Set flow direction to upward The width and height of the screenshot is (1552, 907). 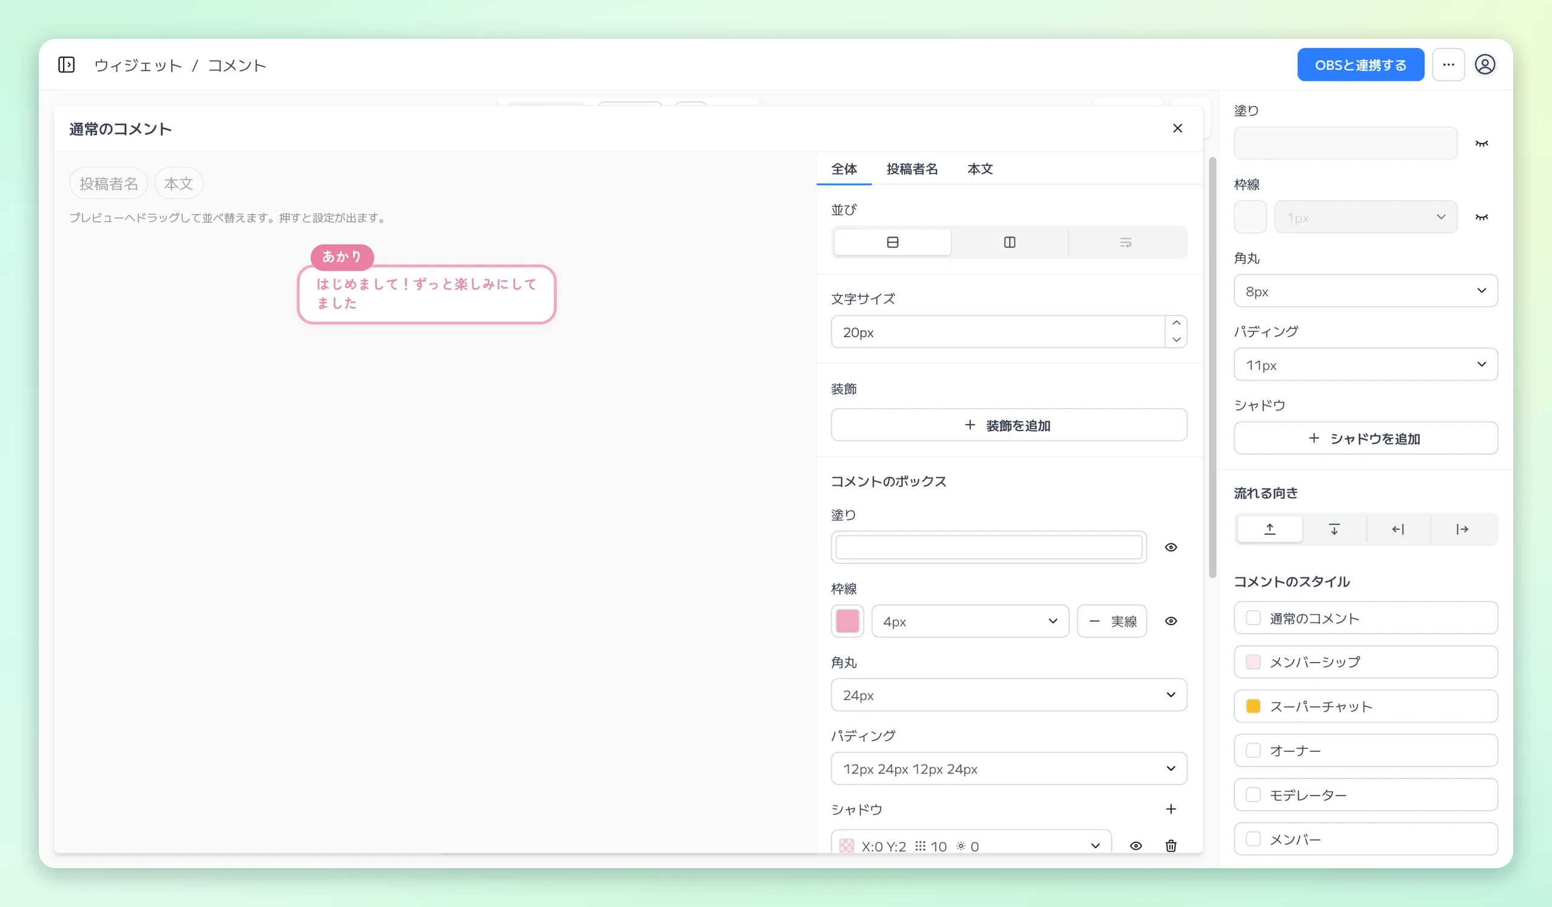pos(1269,529)
